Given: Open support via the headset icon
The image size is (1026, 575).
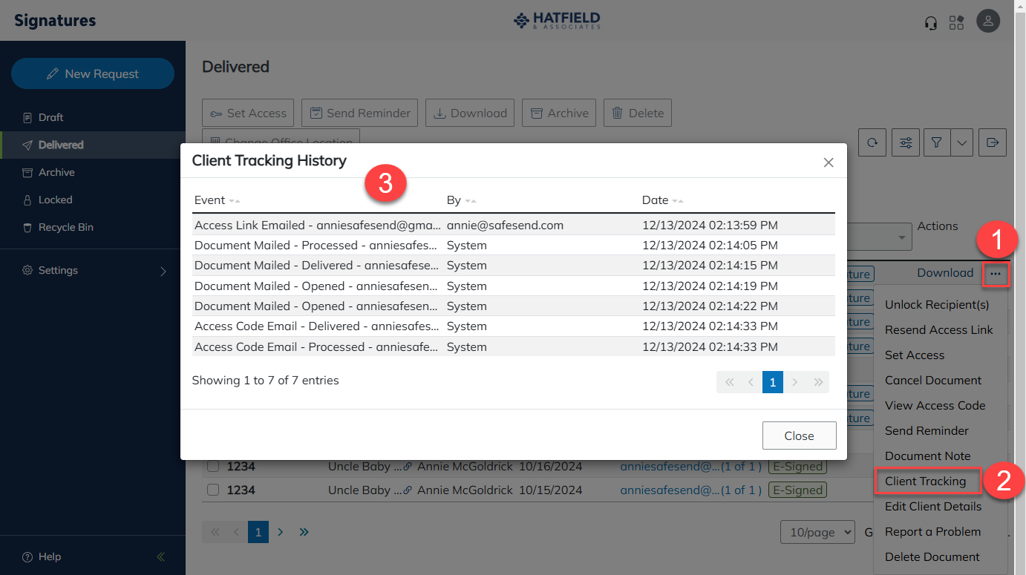Looking at the screenshot, I should pos(930,23).
